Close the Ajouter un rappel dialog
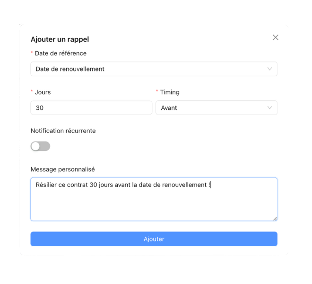312x284 pixels. (276, 37)
